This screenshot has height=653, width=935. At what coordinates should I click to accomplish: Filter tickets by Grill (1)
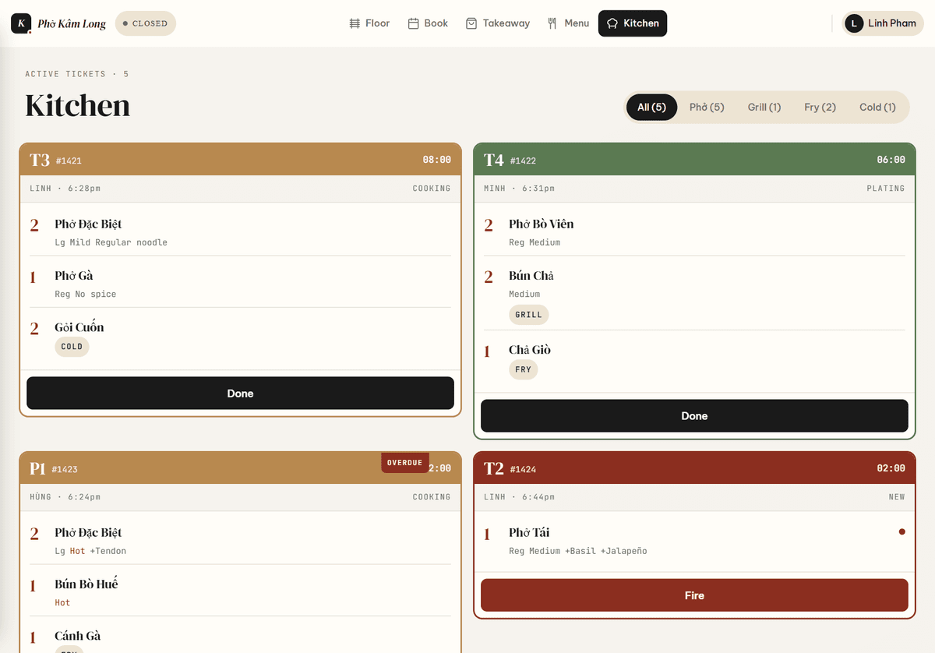pos(764,108)
